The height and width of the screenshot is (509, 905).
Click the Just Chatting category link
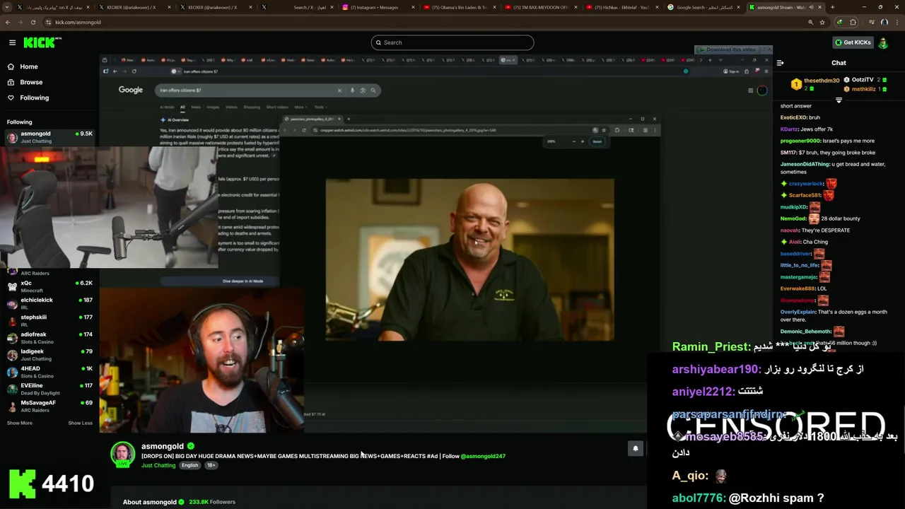click(x=158, y=465)
